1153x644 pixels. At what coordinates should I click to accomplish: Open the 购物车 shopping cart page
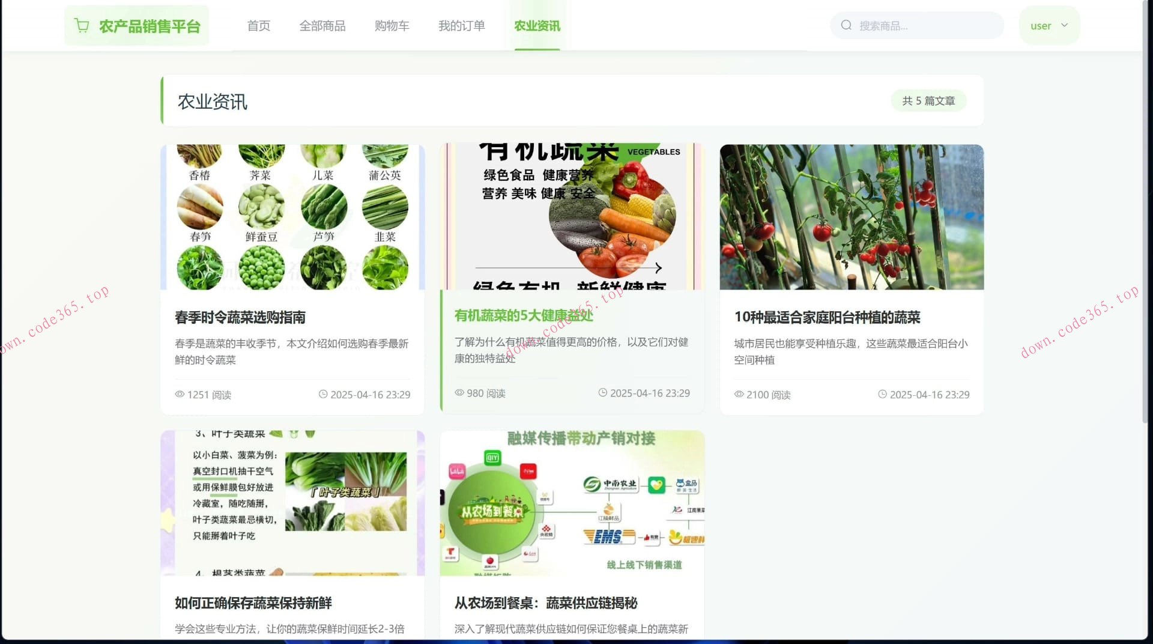tap(392, 26)
